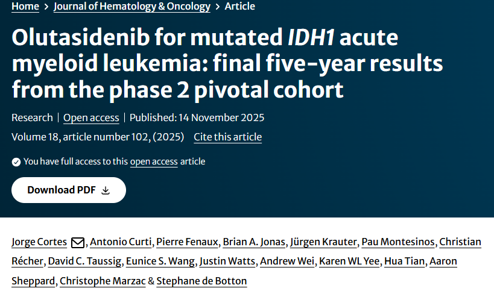
Task: Open the Cite this article link
Action: pyautogui.click(x=227, y=137)
